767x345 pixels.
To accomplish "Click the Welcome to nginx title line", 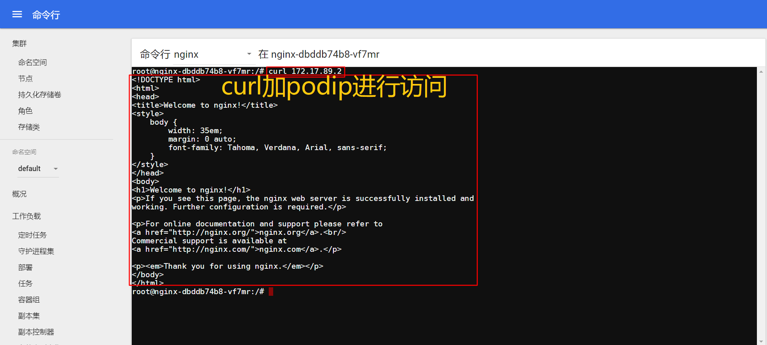I will coord(205,105).
